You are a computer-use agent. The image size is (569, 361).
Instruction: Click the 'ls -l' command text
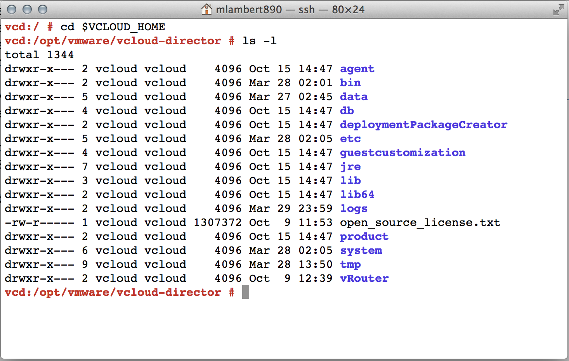point(259,41)
